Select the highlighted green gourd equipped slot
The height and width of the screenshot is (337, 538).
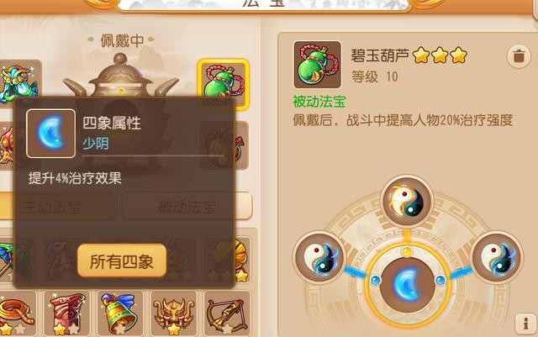click(224, 84)
